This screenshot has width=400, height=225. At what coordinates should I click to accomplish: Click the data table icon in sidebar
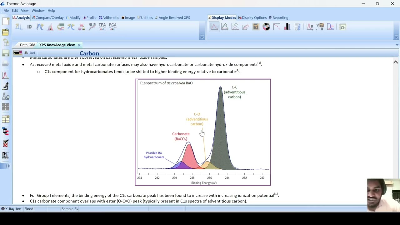tap(5, 119)
